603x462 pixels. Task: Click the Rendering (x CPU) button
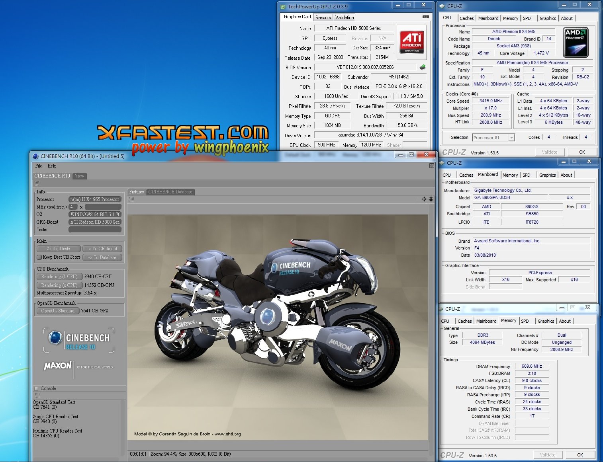[x=59, y=285]
